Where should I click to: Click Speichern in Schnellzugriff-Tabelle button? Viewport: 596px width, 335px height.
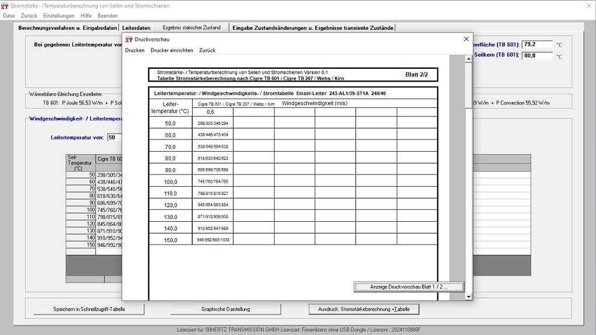pos(81,309)
